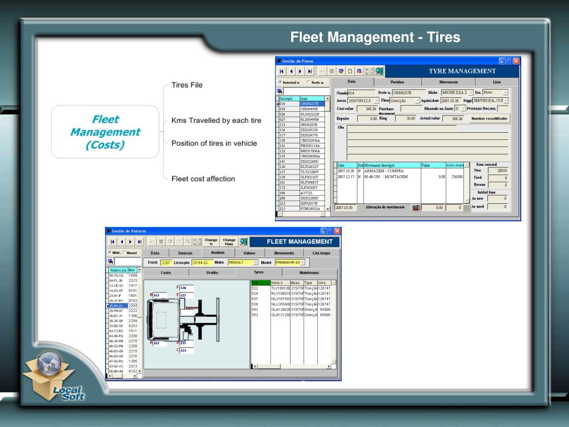
Task: Select the Internal n. radio button
Action: click(280, 82)
